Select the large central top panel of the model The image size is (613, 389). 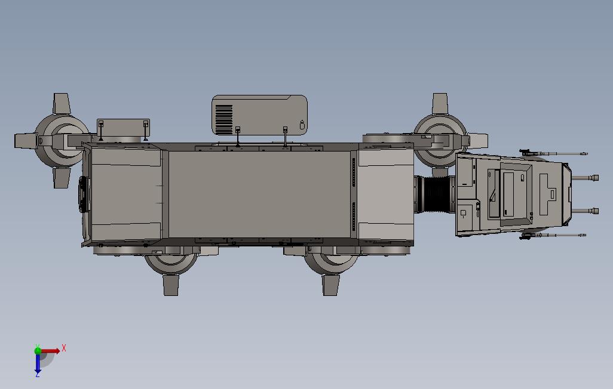pyautogui.click(x=259, y=194)
